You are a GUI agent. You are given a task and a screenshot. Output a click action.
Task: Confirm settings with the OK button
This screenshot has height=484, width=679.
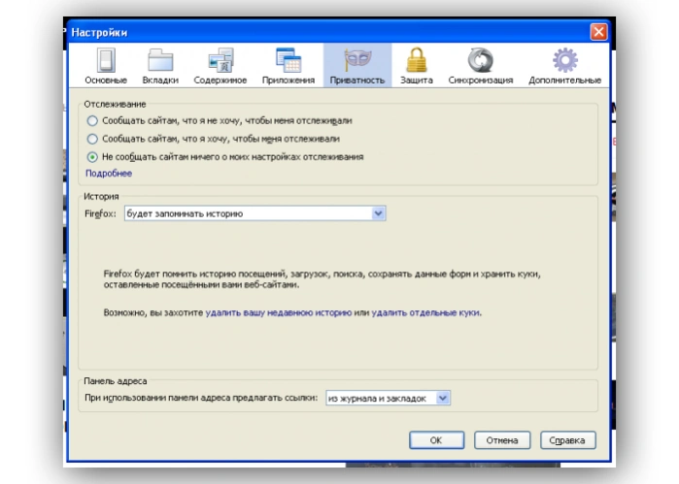(x=436, y=440)
